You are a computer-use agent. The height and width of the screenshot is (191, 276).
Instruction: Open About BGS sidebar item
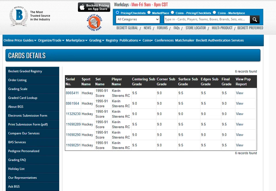click(32, 107)
